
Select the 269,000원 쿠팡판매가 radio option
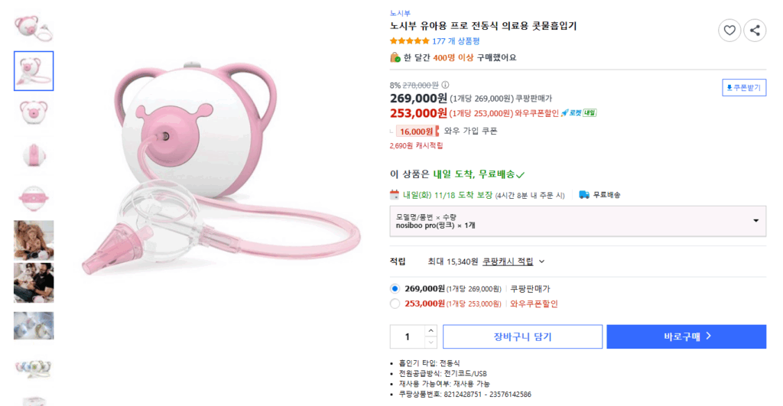(x=395, y=288)
